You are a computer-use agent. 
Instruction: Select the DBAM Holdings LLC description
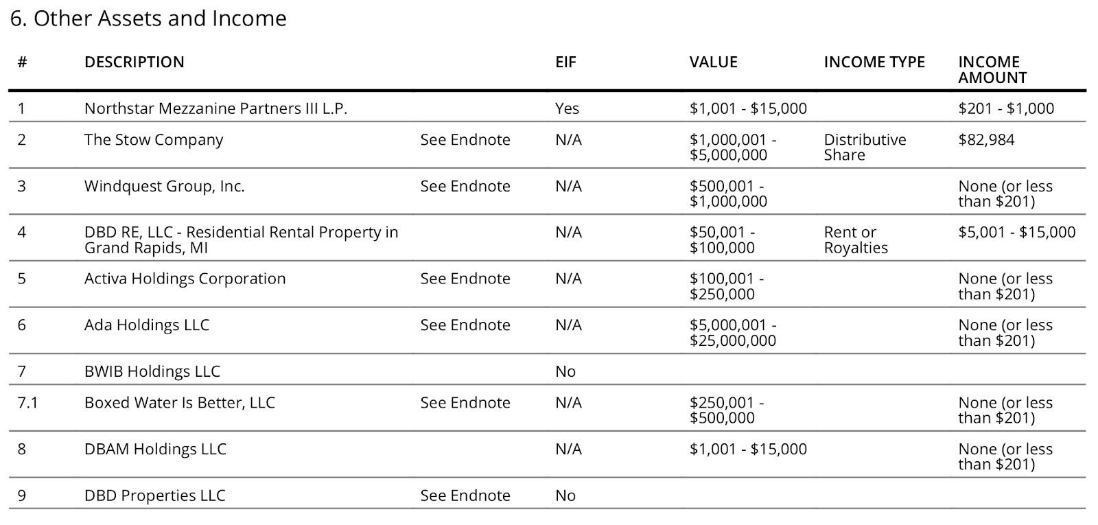pyautogui.click(x=155, y=450)
